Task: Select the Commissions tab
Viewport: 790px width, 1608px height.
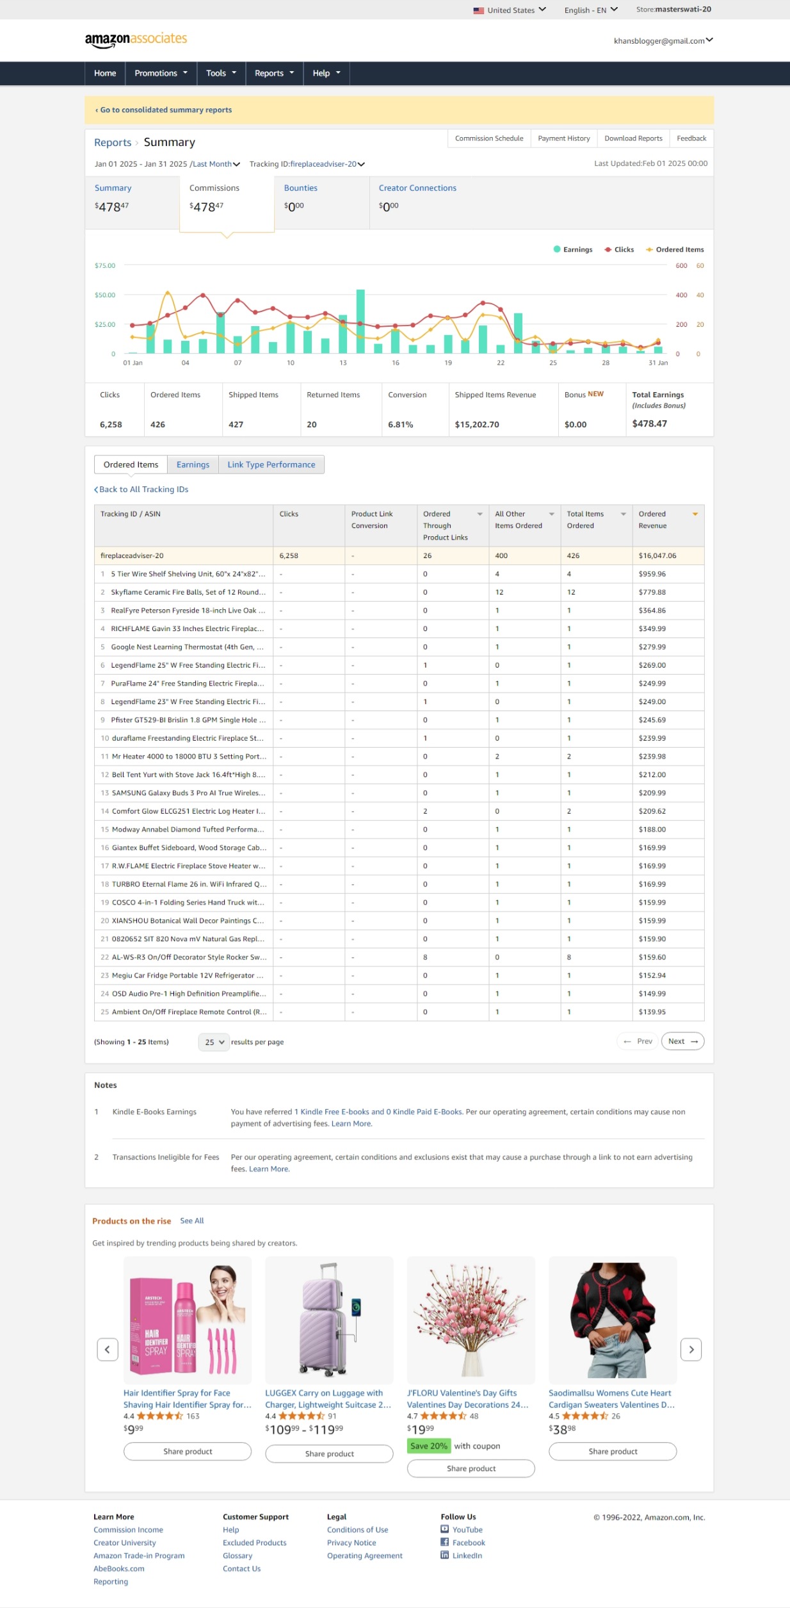Action: pos(227,202)
